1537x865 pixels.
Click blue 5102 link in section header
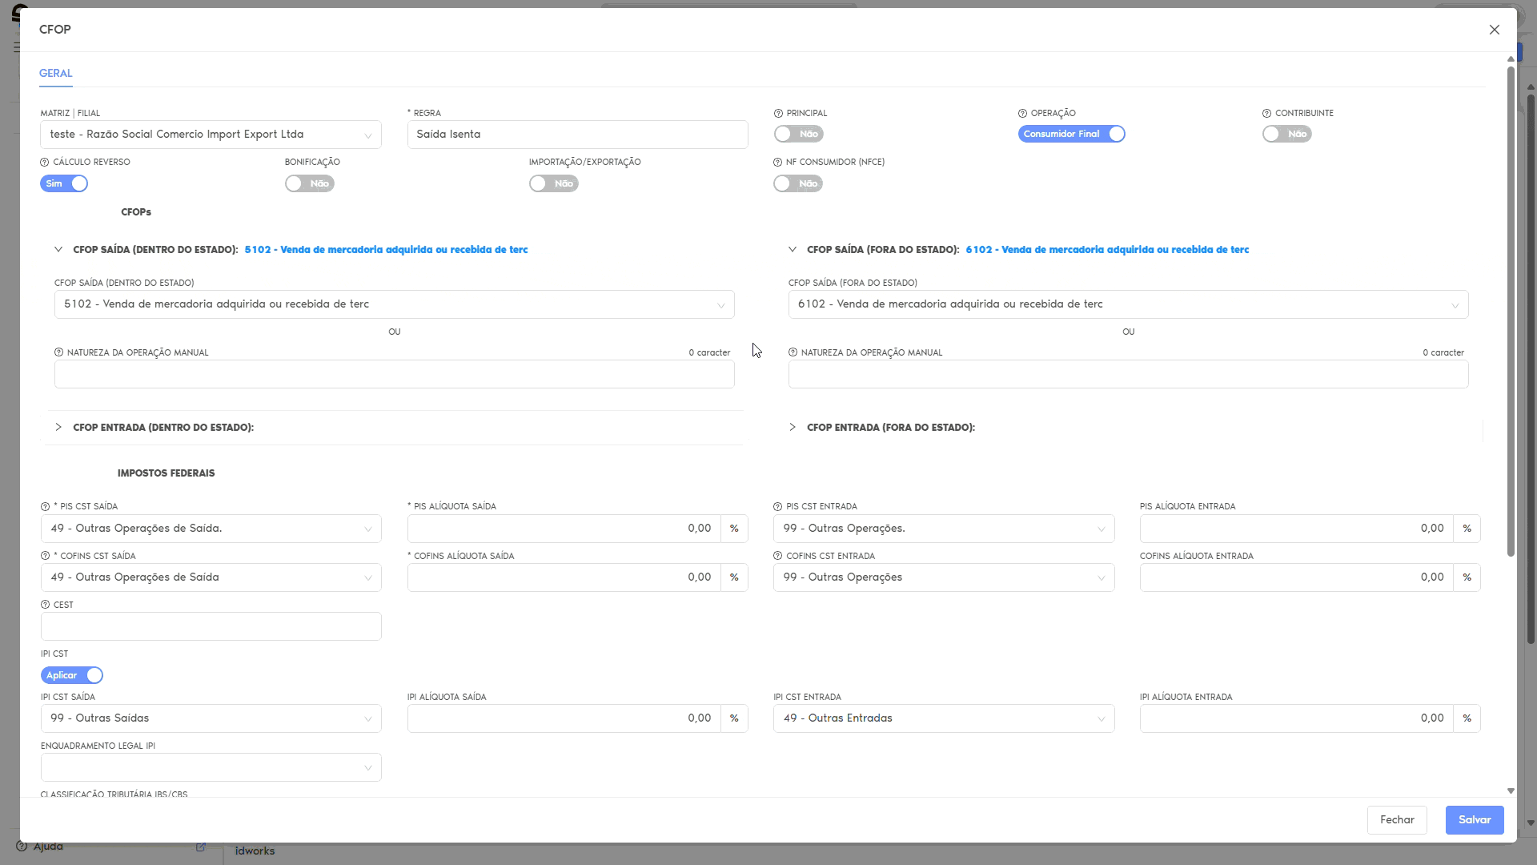(x=386, y=250)
